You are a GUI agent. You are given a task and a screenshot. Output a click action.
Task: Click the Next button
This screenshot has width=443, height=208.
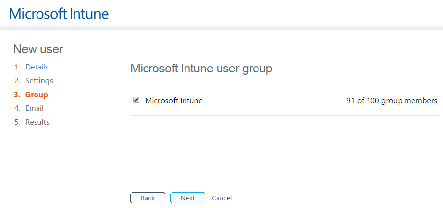point(187,198)
